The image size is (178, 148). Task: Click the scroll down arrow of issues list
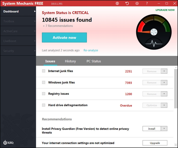pos(176,145)
